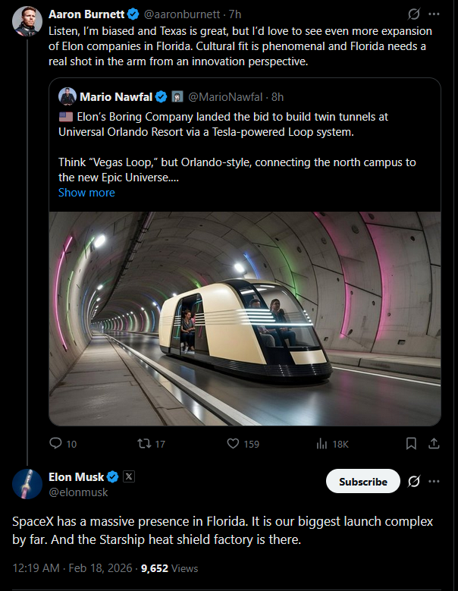
Task: Click the 7h timestamp on Aaron's post
Action: point(235,14)
